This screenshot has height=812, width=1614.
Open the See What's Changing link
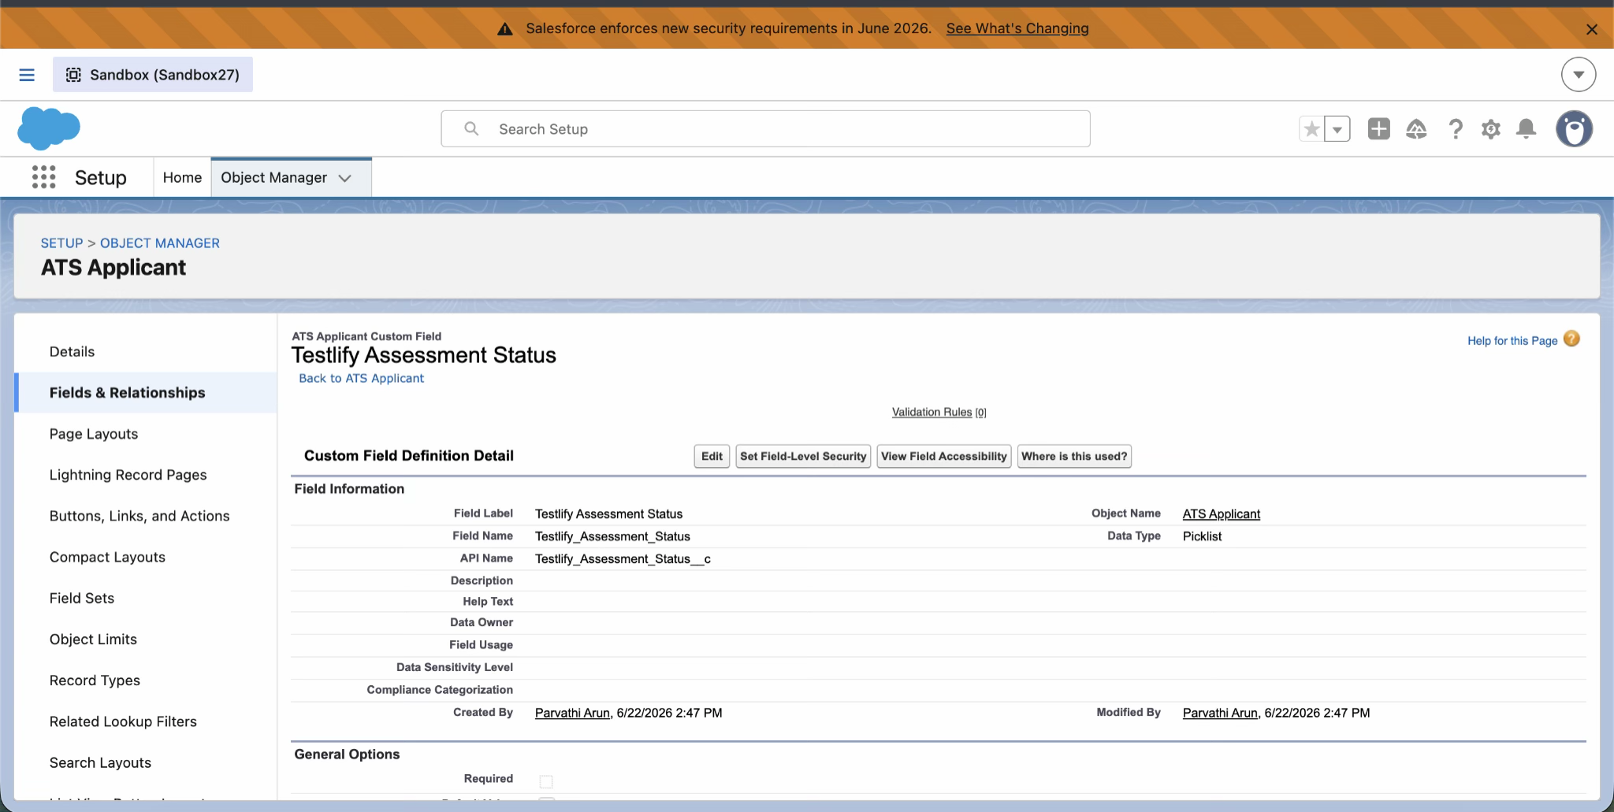point(1017,28)
